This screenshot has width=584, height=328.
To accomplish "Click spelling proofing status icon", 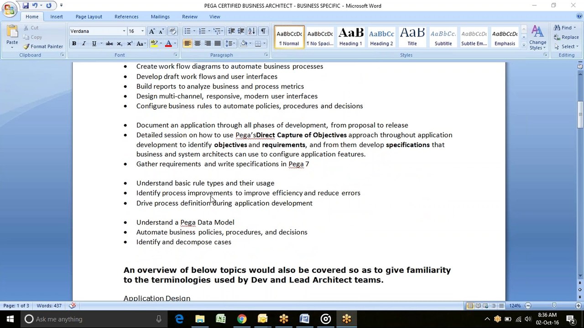I will 72,306.
